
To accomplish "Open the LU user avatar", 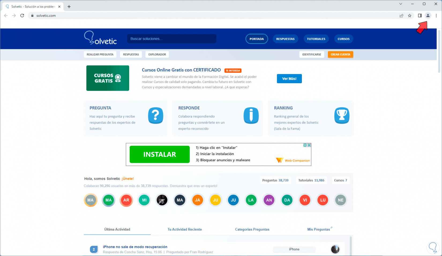I will pos(323,200).
